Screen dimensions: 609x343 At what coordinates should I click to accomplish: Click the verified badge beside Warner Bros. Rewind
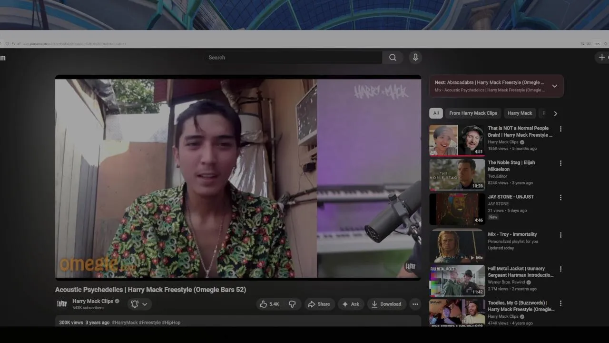(x=528, y=282)
